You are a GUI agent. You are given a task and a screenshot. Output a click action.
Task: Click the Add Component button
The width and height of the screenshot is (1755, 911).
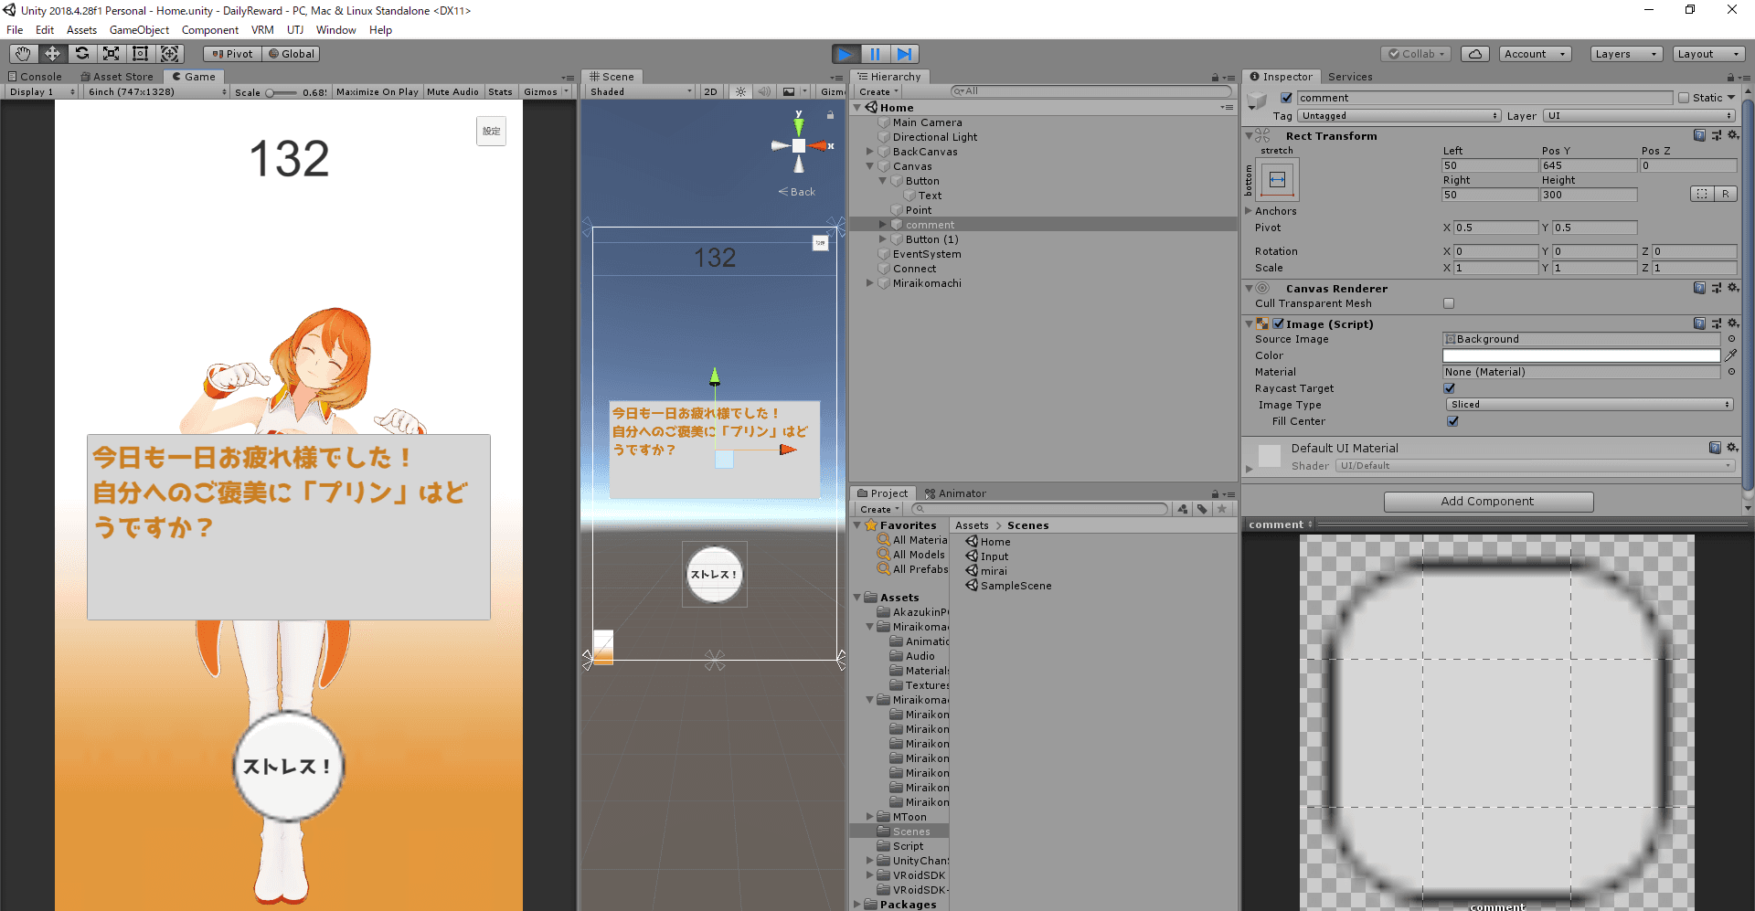click(1488, 502)
